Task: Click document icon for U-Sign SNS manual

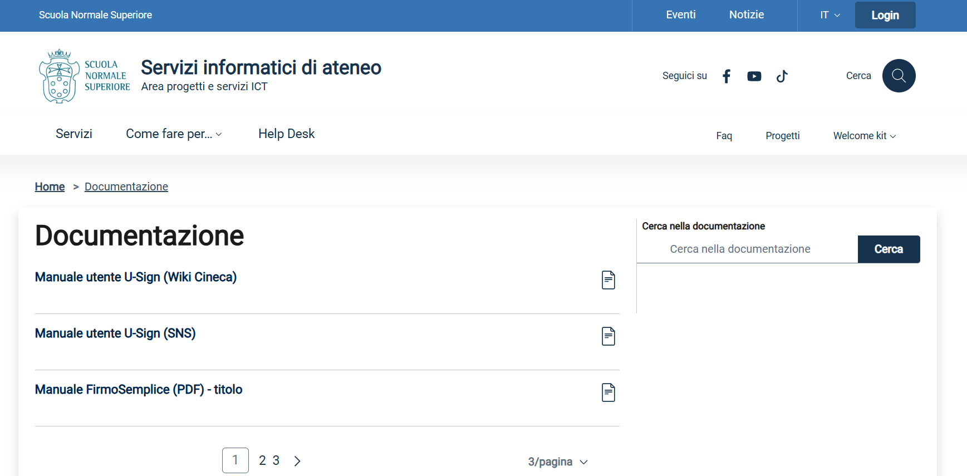Action: [x=608, y=336]
